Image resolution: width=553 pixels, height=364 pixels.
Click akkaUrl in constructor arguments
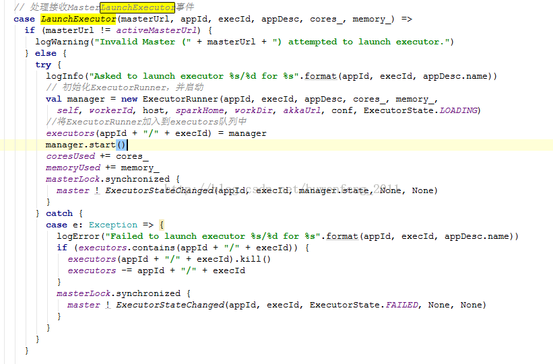click(302, 110)
